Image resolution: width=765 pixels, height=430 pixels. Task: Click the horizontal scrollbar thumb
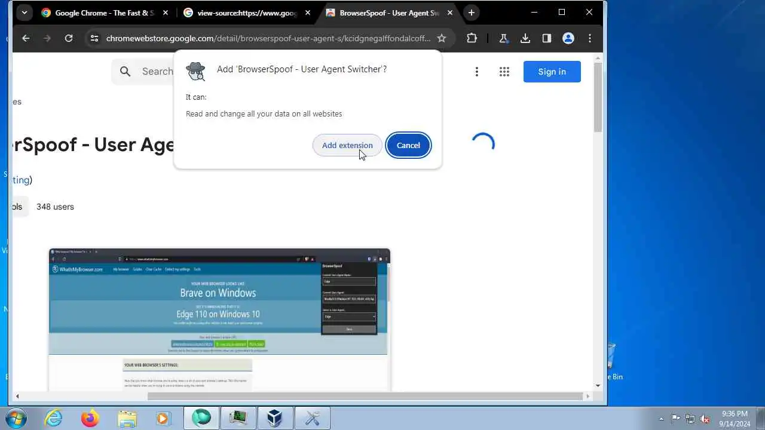pos(365,396)
